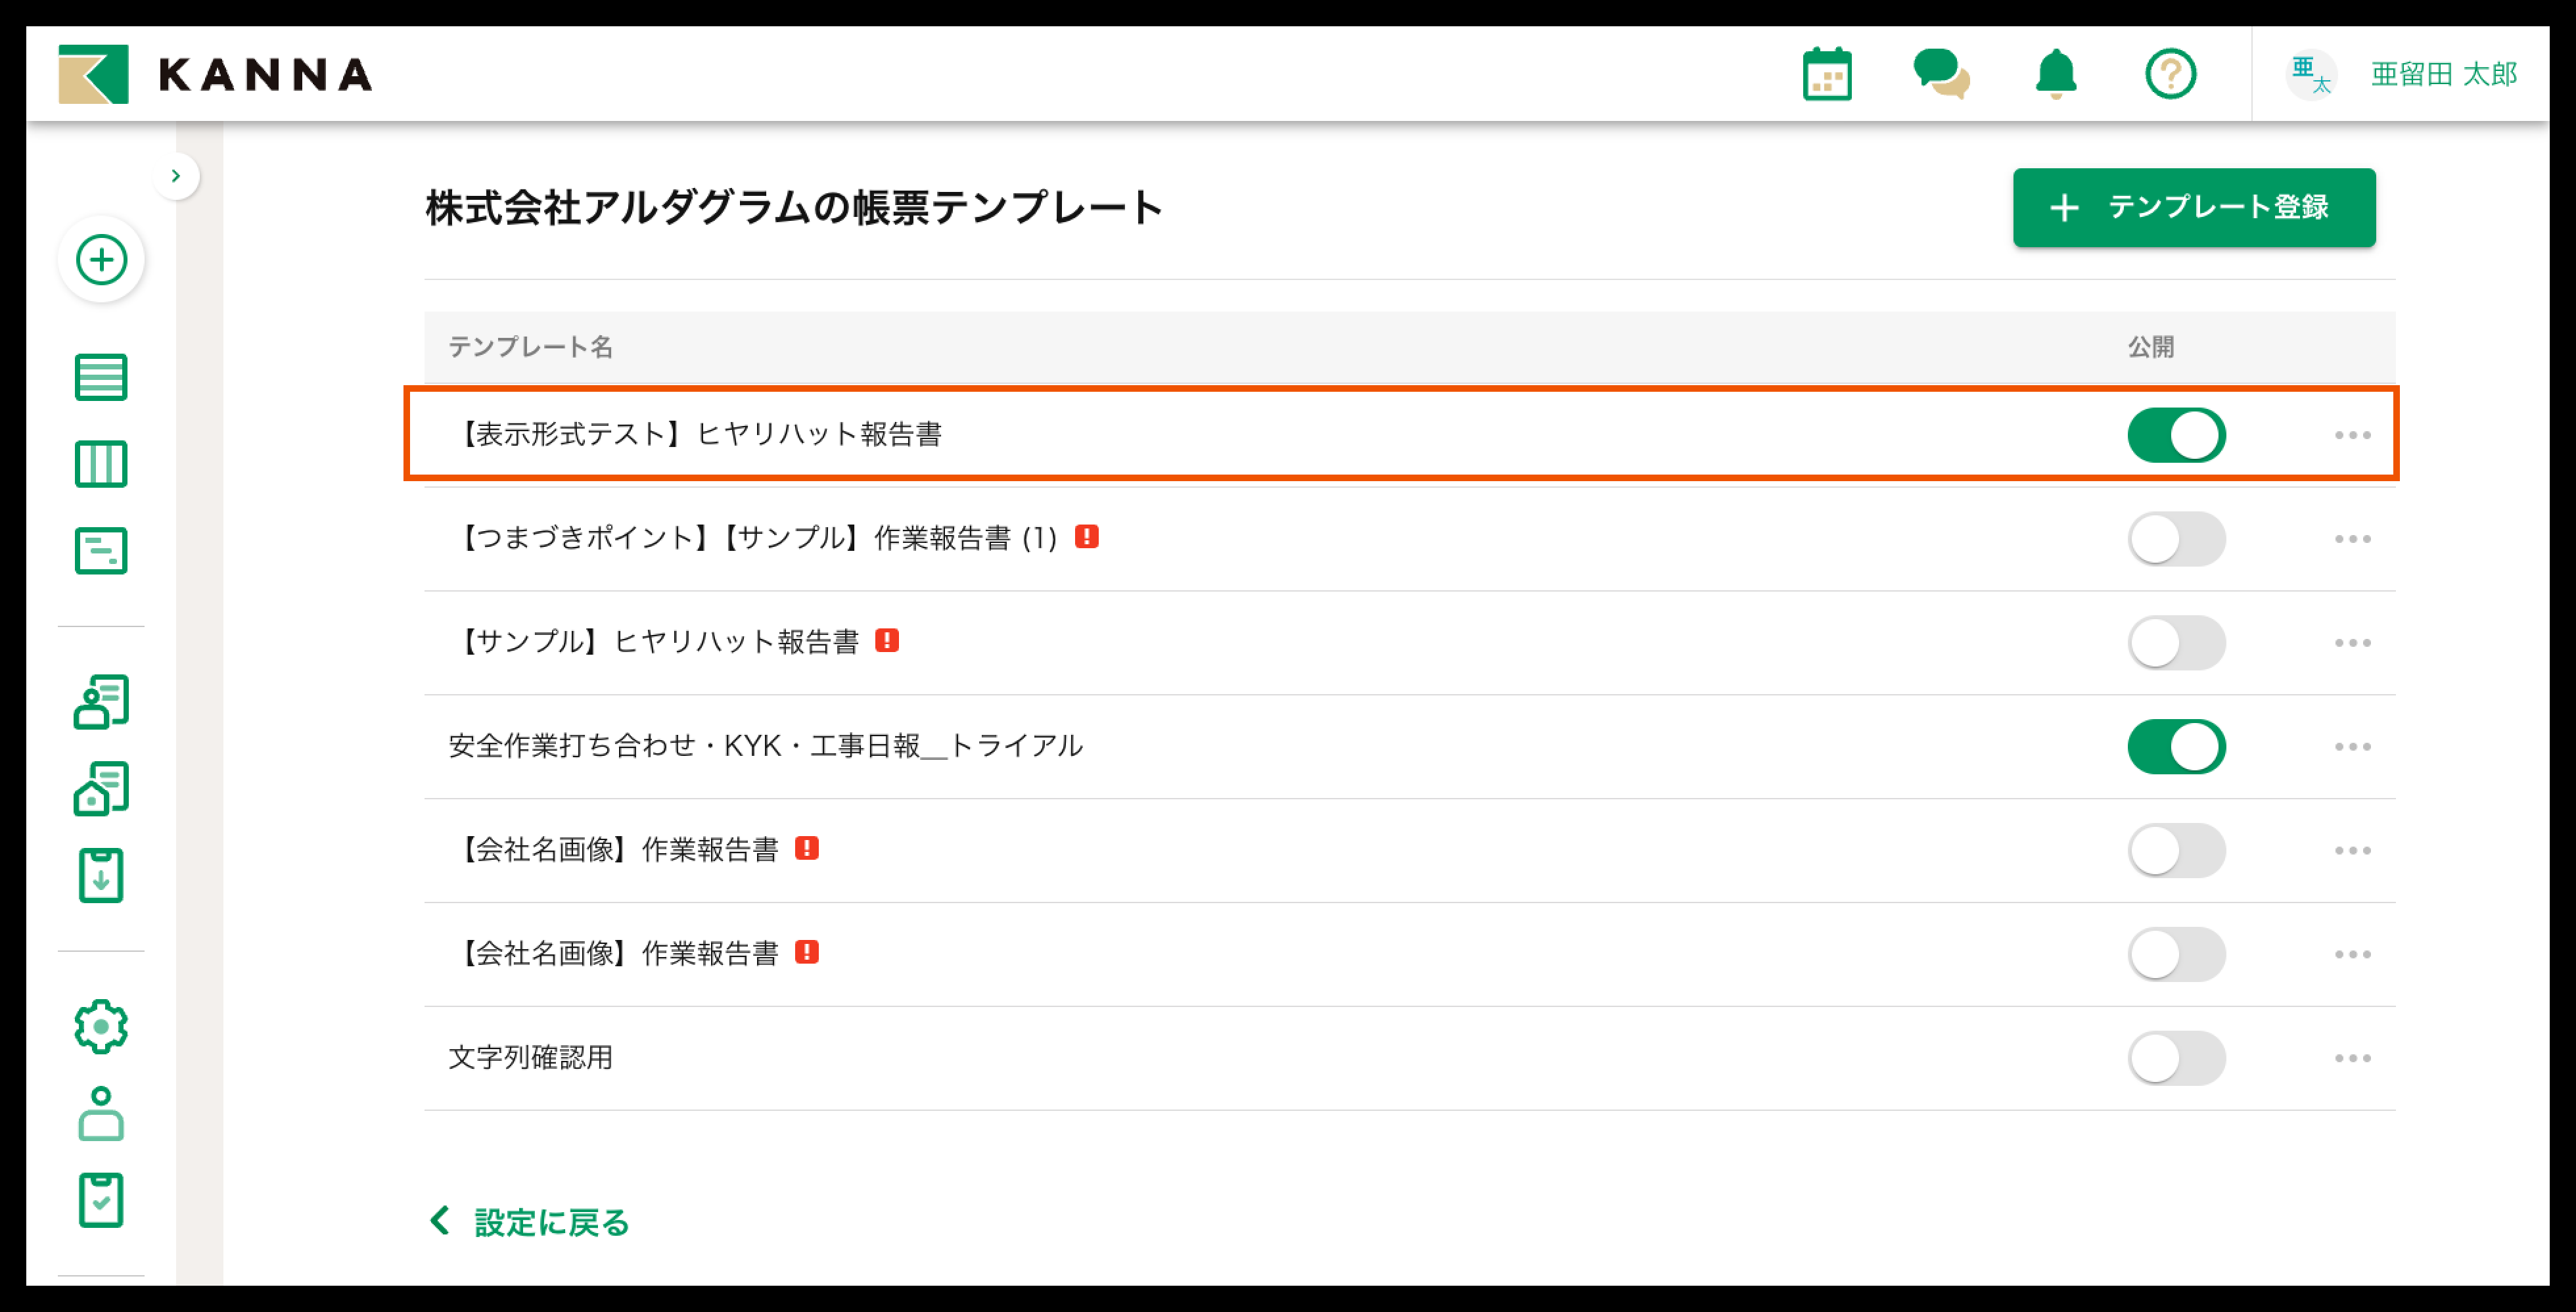Click the person icon in sidebar
The height and width of the screenshot is (1312, 2576).
click(101, 1113)
